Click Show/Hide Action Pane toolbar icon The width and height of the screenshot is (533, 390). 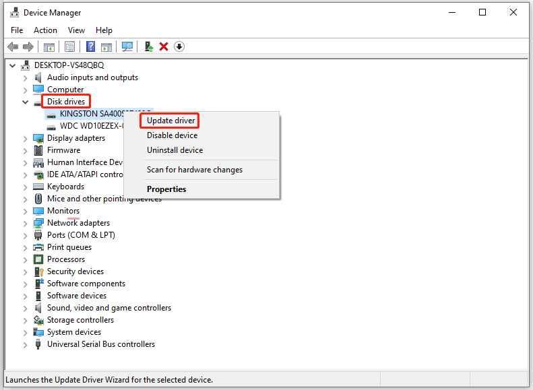coord(106,47)
